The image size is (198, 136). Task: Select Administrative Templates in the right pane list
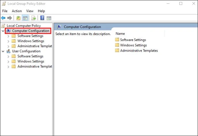pos(139,50)
